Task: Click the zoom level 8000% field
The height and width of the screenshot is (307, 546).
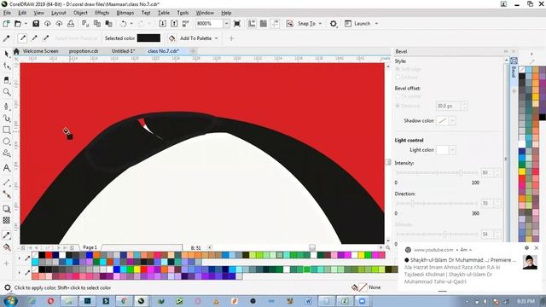Action: click(x=209, y=24)
